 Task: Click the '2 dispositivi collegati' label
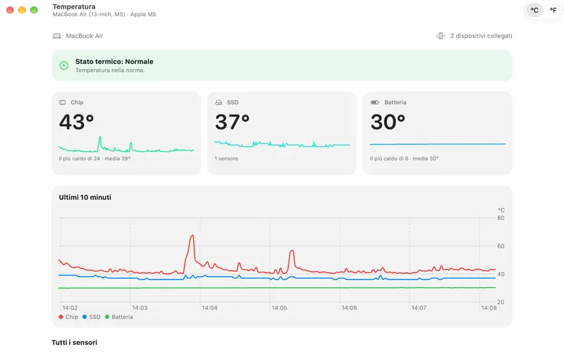tap(481, 36)
